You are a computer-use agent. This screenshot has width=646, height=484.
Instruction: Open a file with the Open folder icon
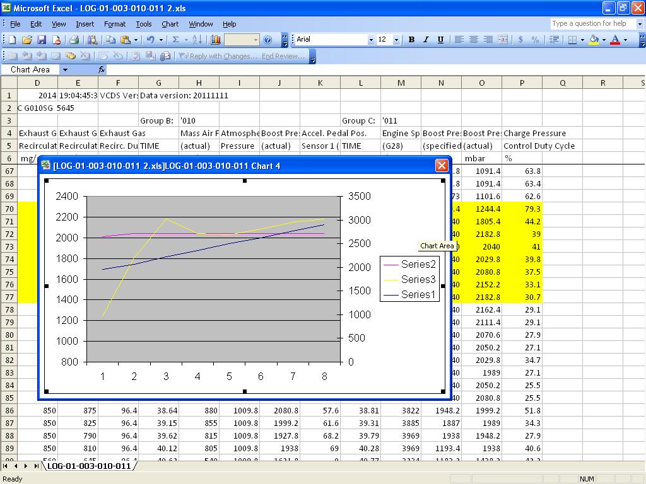(27, 40)
